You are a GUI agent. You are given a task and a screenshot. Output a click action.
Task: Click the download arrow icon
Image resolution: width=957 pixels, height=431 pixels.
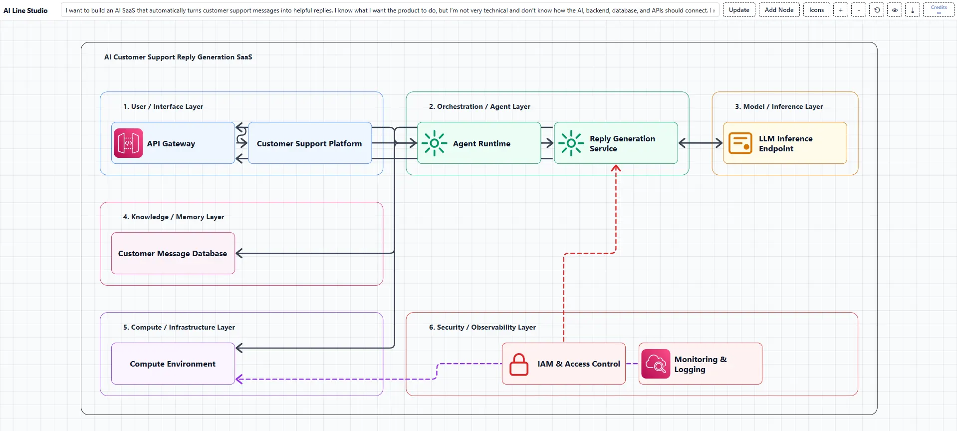(x=913, y=10)
